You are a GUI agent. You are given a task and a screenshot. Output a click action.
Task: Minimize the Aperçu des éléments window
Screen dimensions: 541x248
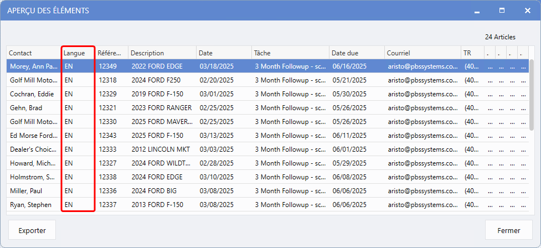pos(476,11)
